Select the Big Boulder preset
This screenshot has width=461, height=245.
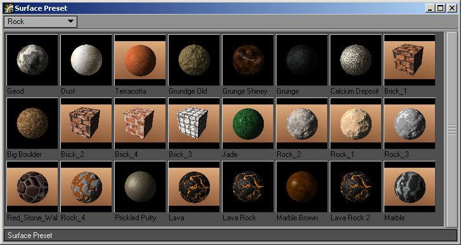point(32,123)
